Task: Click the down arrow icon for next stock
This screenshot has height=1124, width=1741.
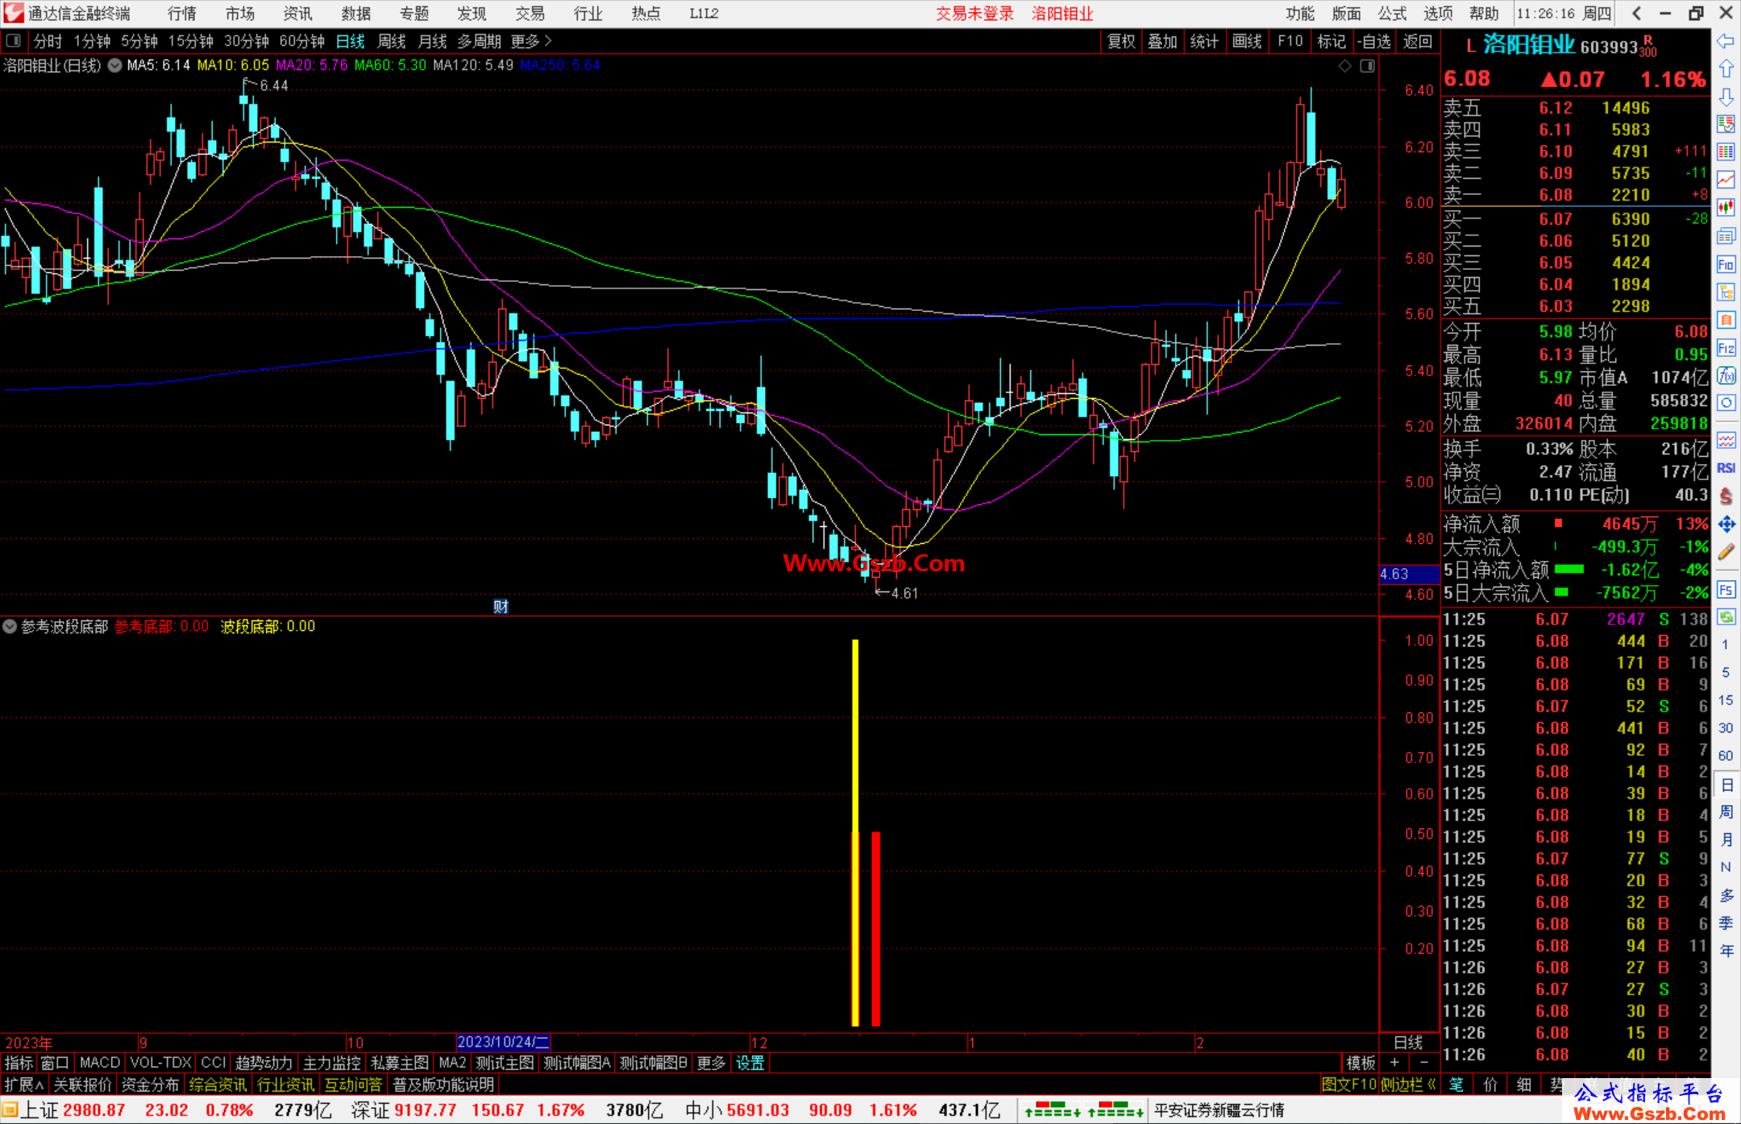Action: pos(1726,97)
